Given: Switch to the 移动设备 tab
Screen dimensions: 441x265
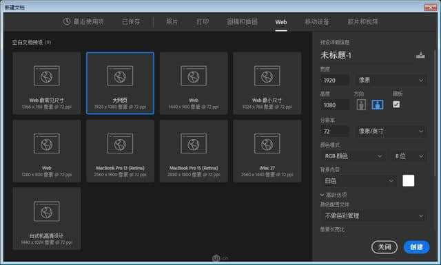Looking at the screenshot, I should point(317,21).
